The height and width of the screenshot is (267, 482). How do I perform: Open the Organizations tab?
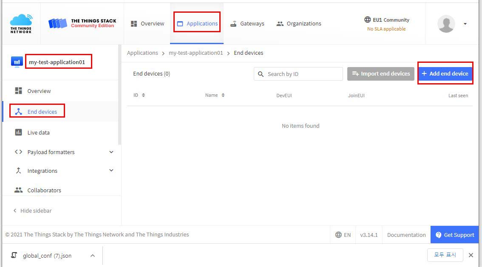pos(299,24)
